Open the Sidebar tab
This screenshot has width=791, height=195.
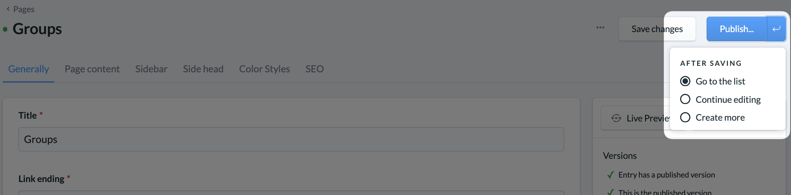point(151,69)
